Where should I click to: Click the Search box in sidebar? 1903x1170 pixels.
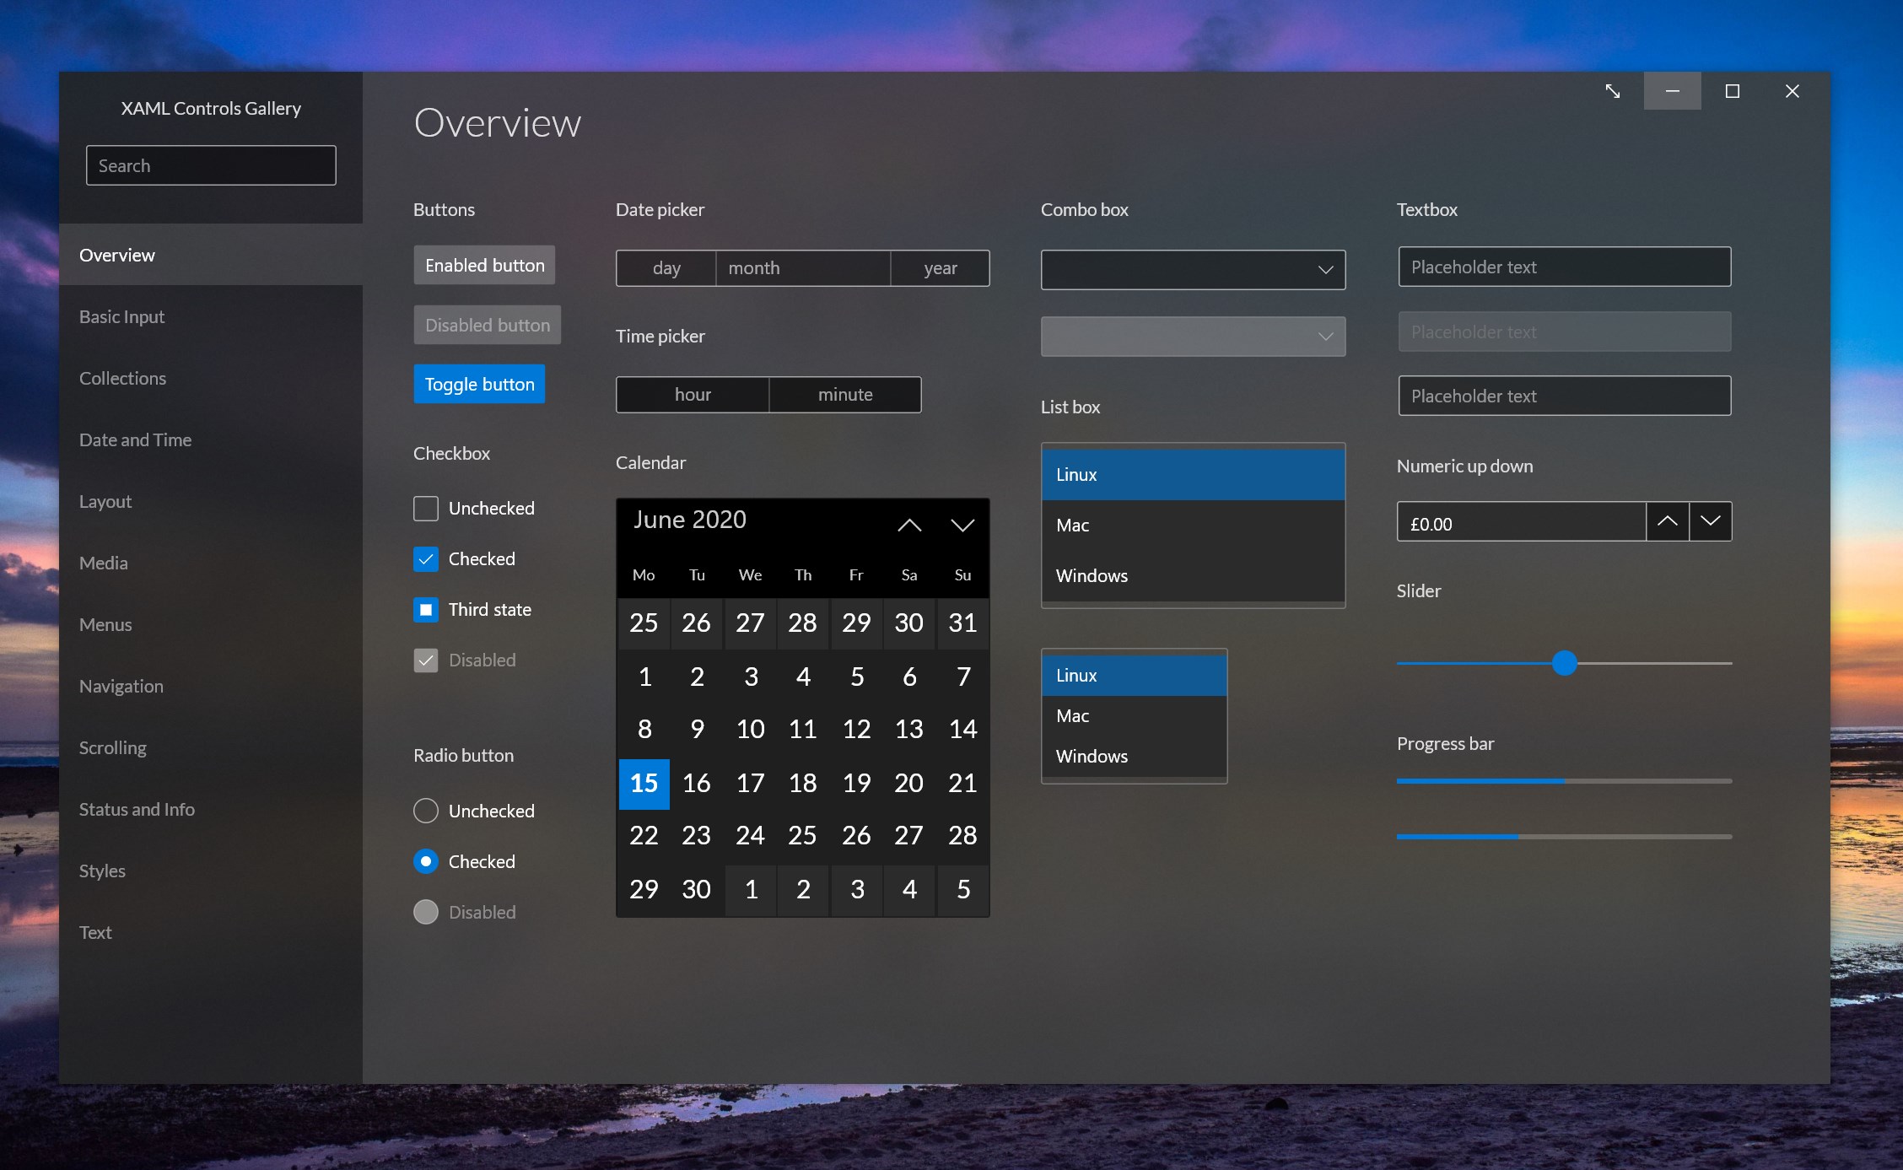[x=211, y=166]
